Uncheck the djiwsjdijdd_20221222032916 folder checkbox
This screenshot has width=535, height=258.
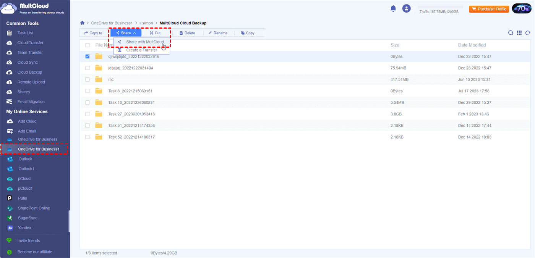pyautogui.click(x=88, y=56)
